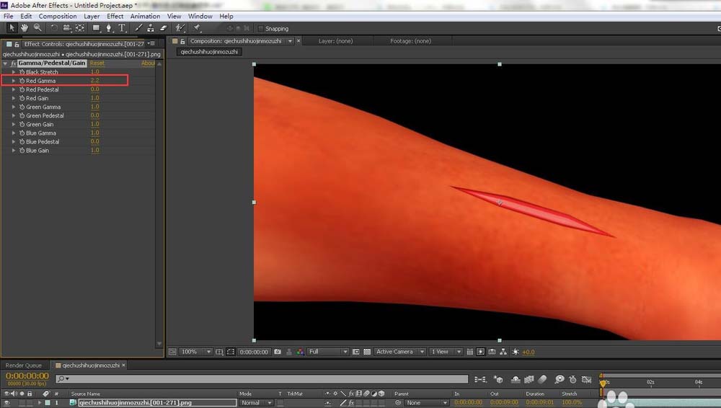The width and height of the screenshot is (721, 408).
Task: Select the Rectangle shape tool
Action: (x=96, y=28)
